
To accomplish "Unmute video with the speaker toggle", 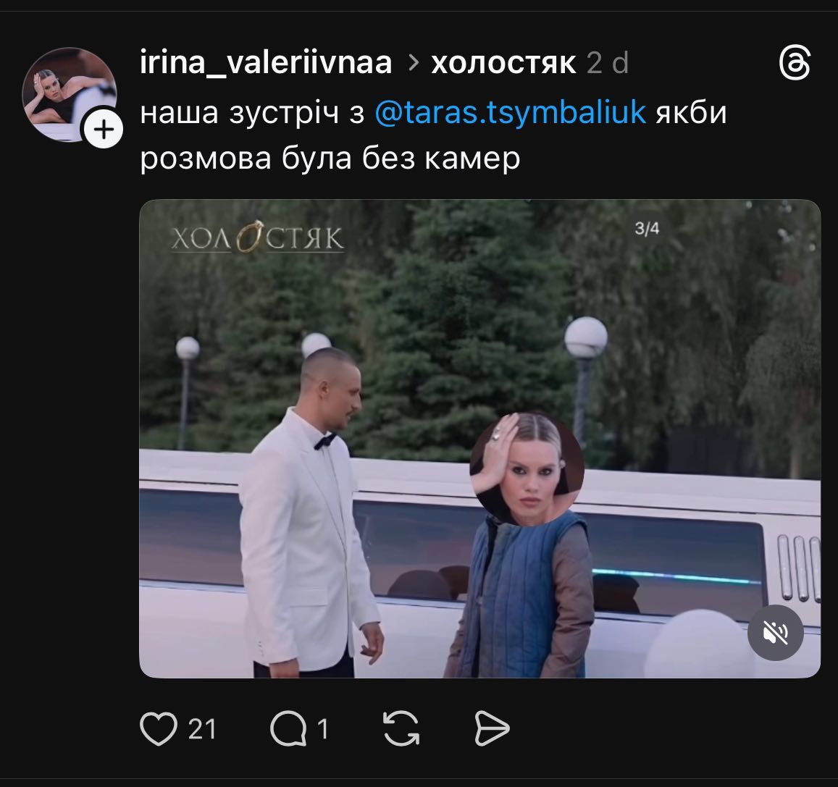I will point(775,633).
